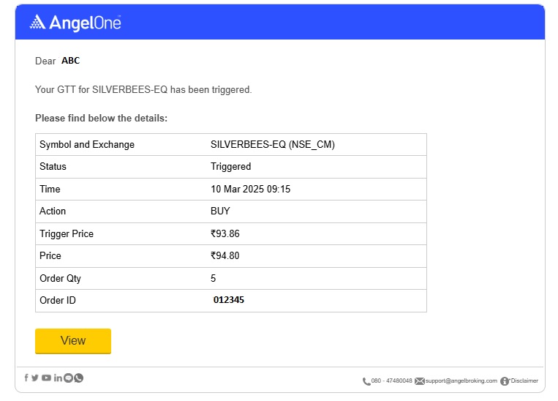Screen dimensions: 558x401
Task: Click the 080 - 47480048 phone number
Action: [x=392, y=381]
